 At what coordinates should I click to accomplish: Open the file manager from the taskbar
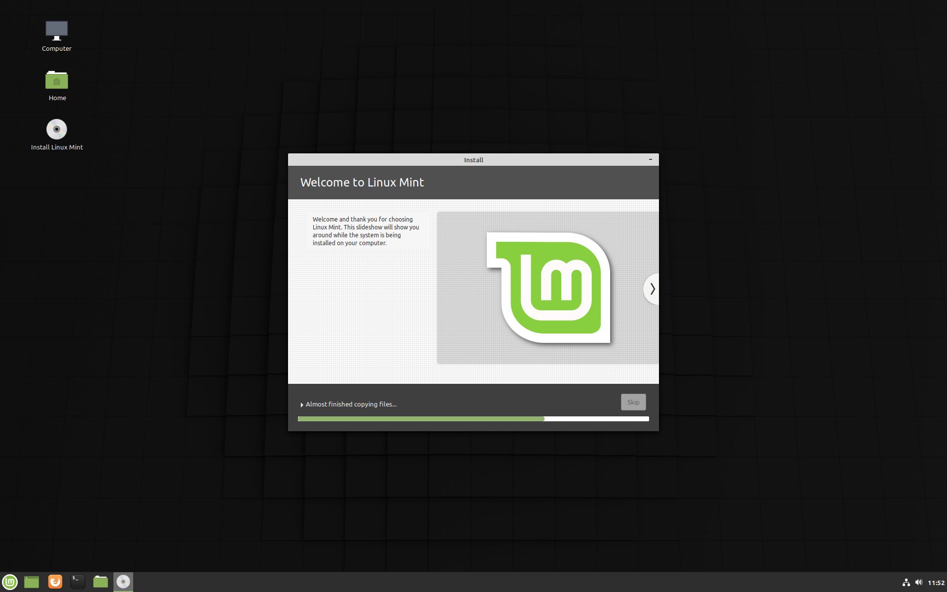pyautogui.click(x=100, y=582)
